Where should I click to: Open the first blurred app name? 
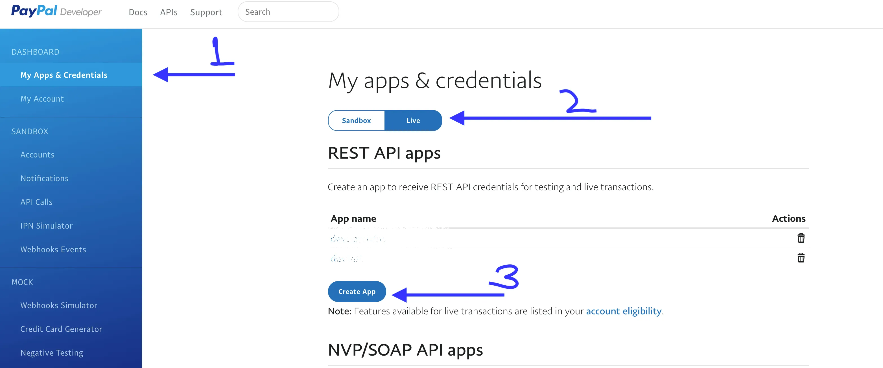click(357, 238)
